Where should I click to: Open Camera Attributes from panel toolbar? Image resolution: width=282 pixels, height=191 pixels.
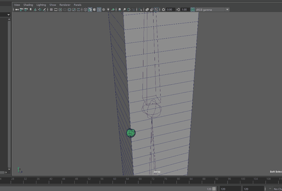[x=26, y=9]
